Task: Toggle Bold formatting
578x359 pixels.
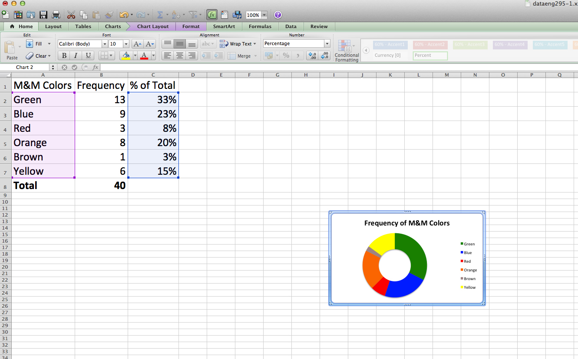Action: tap(64, 55)
